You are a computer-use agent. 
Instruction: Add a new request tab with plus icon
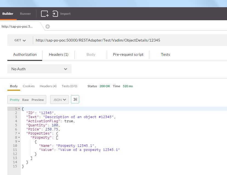[48, 27]
